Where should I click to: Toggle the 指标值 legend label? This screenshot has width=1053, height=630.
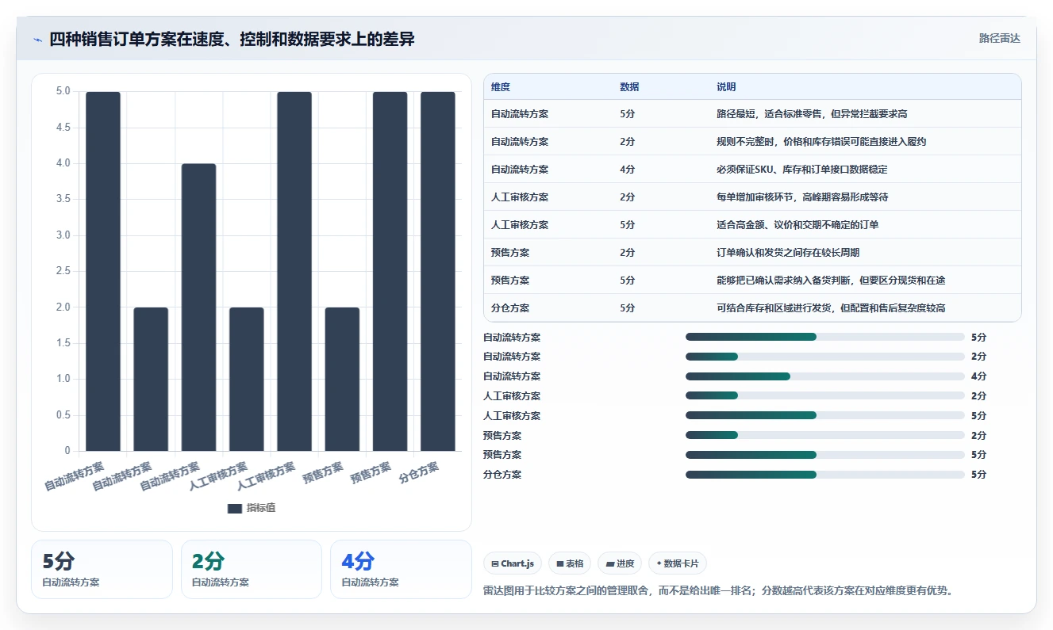point(261,508)
